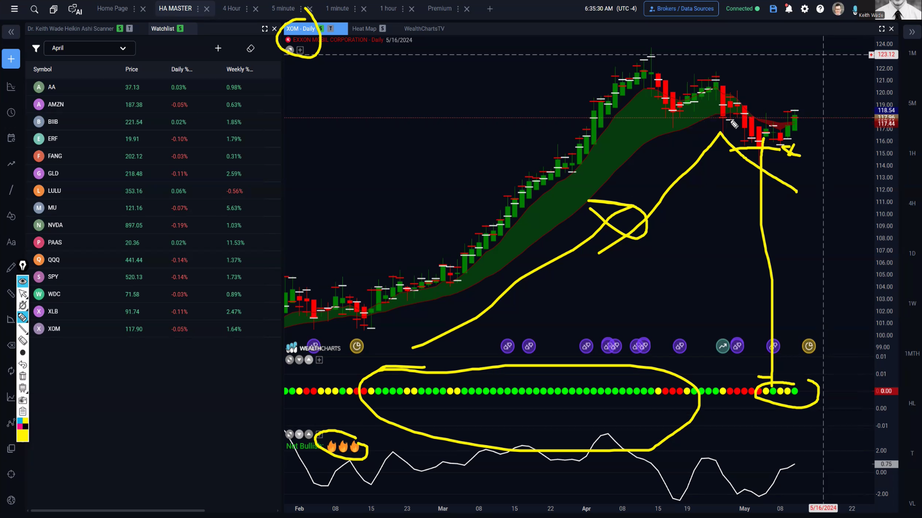Click the pen nib drawing mode icon
This screenshot has height=518, width=922.
tap(23, 265)
